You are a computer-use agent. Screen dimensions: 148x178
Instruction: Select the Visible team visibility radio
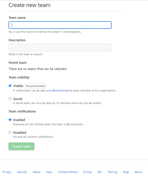10,86
